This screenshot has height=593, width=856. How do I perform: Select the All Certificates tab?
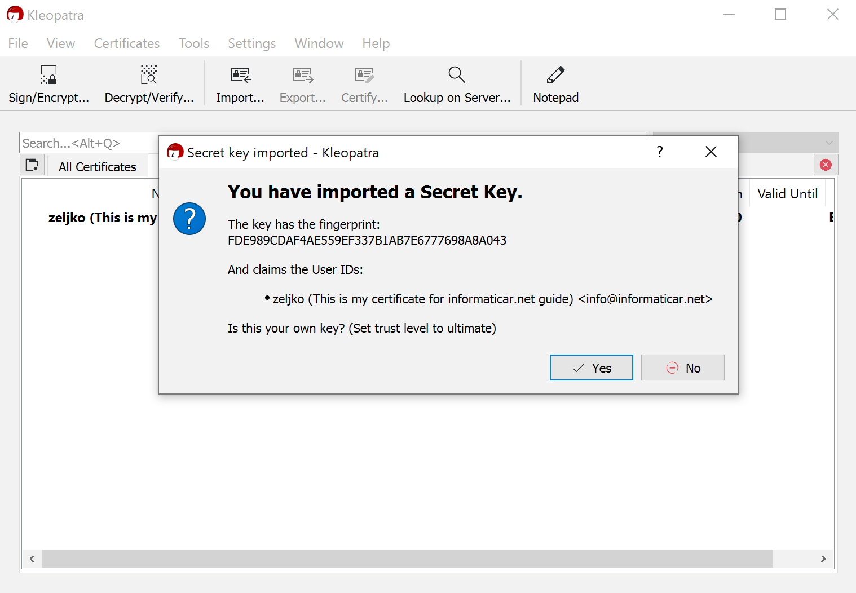tap(98, 167)
